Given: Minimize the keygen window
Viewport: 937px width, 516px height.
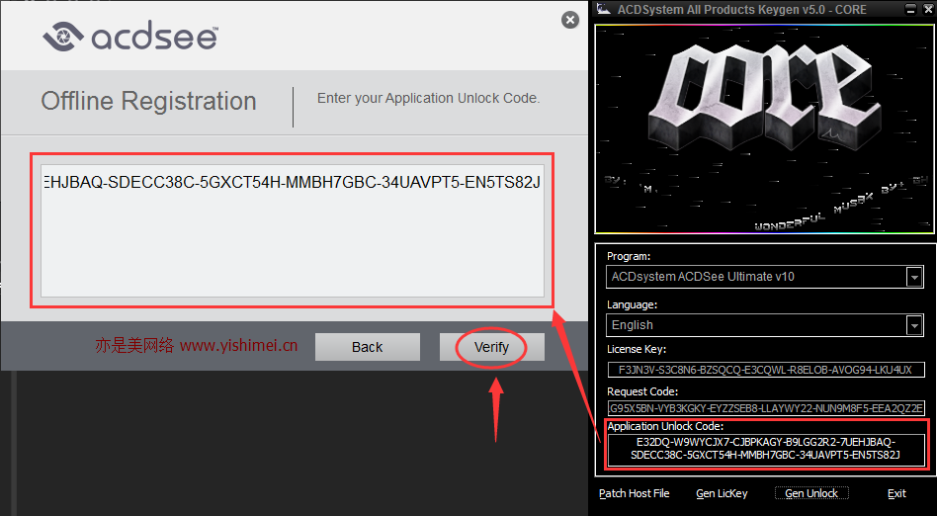Looking at the screenshot, I should 910,9.
